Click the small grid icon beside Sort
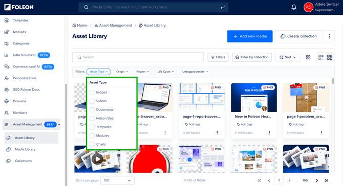This screenshot has width=343, height=186. click(x=308, y=57)
